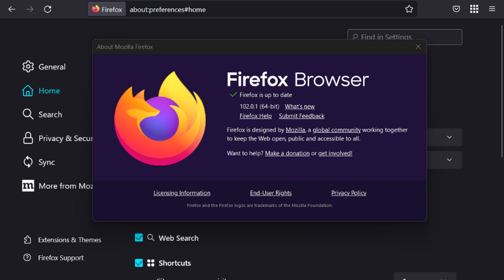
Task: Open the global community link
Action: click(337, 130)
